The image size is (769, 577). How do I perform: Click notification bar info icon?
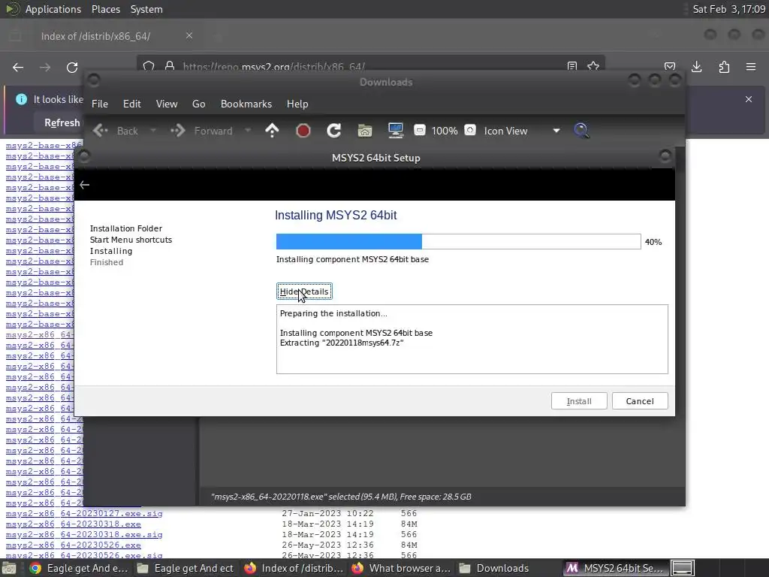click(21, 99)
